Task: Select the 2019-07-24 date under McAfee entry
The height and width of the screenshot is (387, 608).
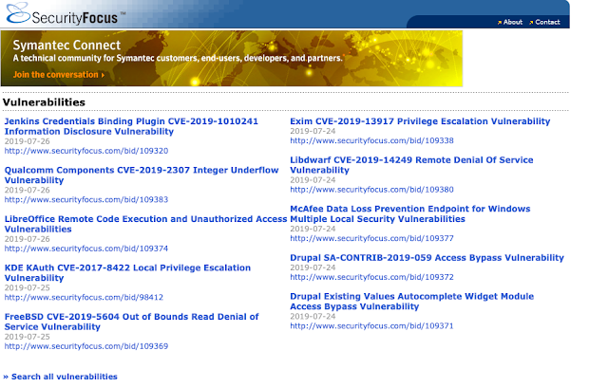Action: 313,229
